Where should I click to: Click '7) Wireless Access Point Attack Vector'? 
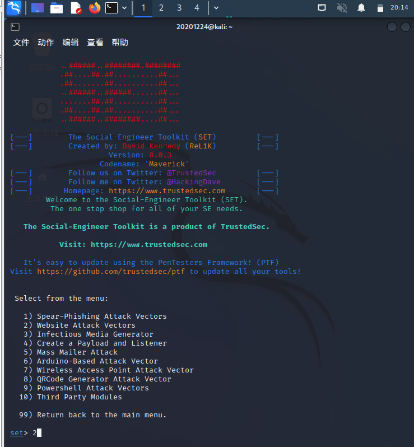click(109, 370)
